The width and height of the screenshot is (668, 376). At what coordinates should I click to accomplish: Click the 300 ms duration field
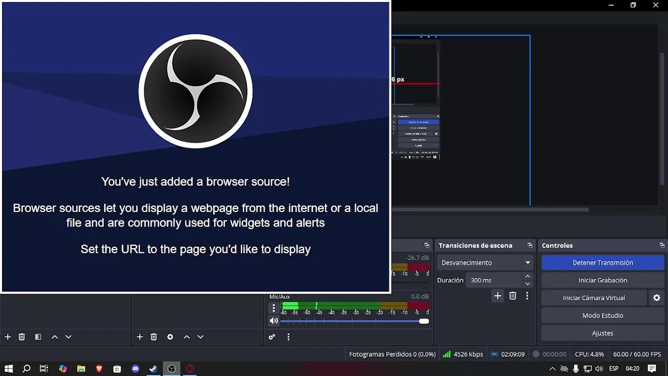point(494,280)
